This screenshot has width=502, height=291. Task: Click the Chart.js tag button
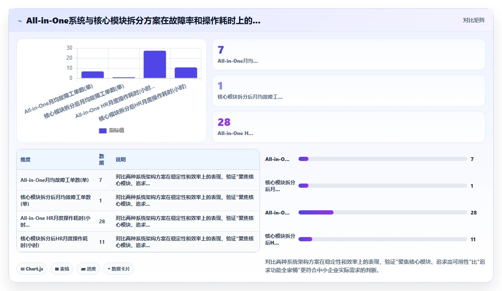point(32,269)
